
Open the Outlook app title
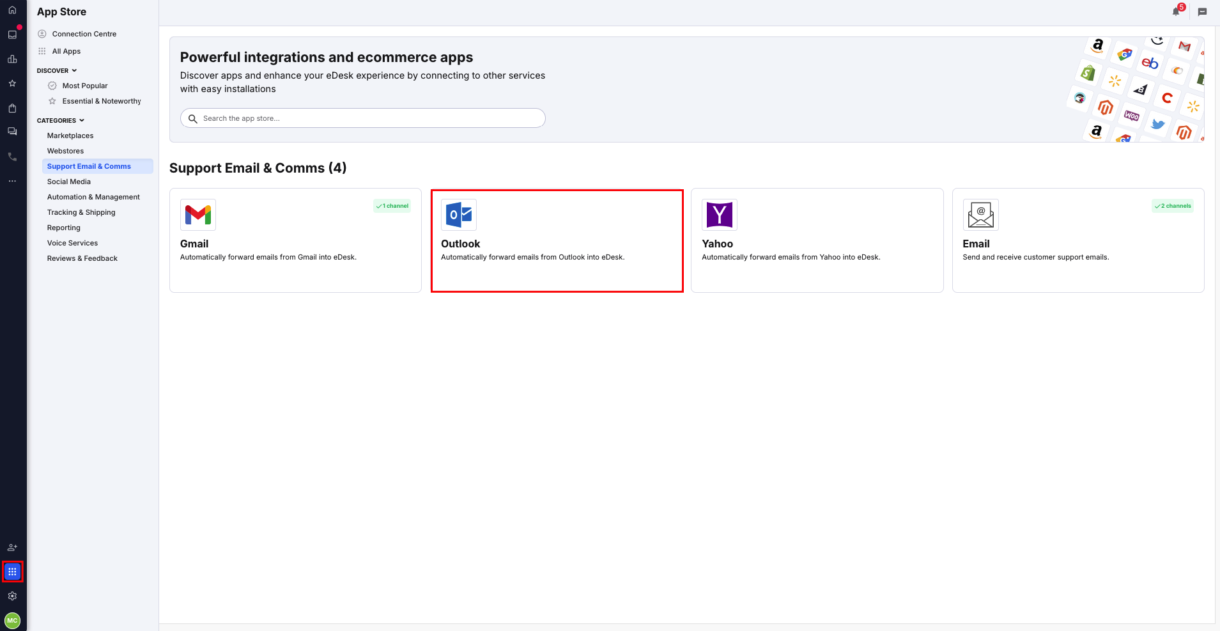[x=460, y=244]
